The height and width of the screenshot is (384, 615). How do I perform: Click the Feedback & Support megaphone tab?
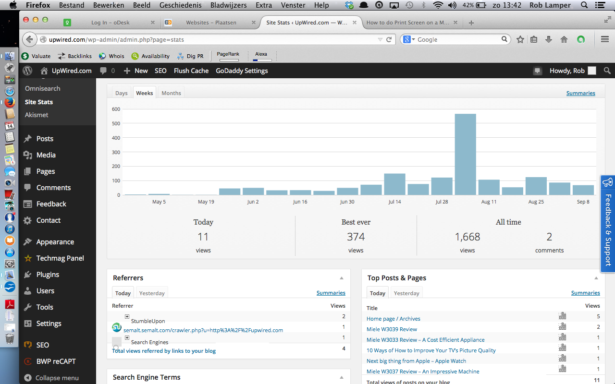(608, 224)
